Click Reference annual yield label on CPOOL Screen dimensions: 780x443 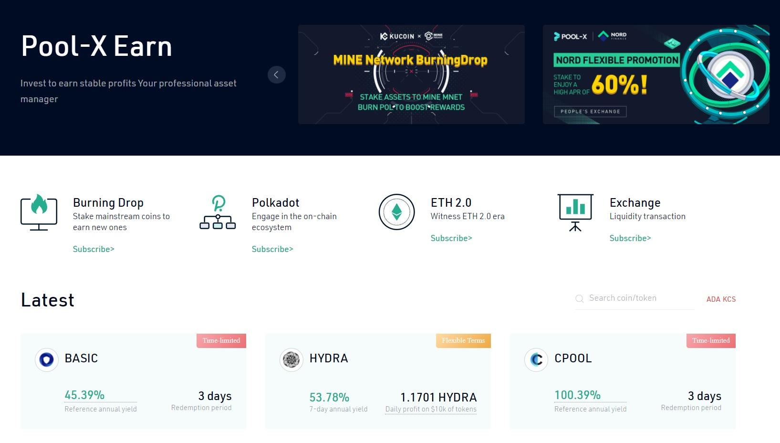click(591, 409)
